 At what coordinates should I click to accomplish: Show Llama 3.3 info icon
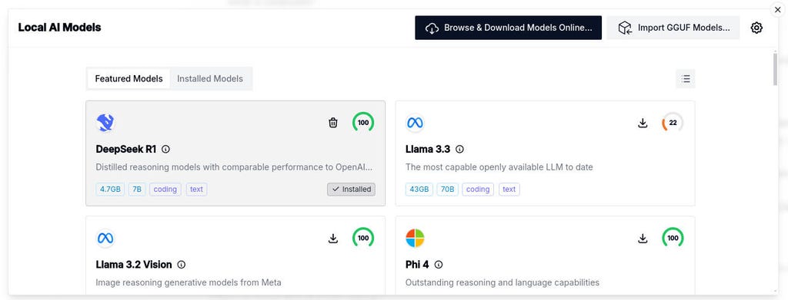(459, 150)
